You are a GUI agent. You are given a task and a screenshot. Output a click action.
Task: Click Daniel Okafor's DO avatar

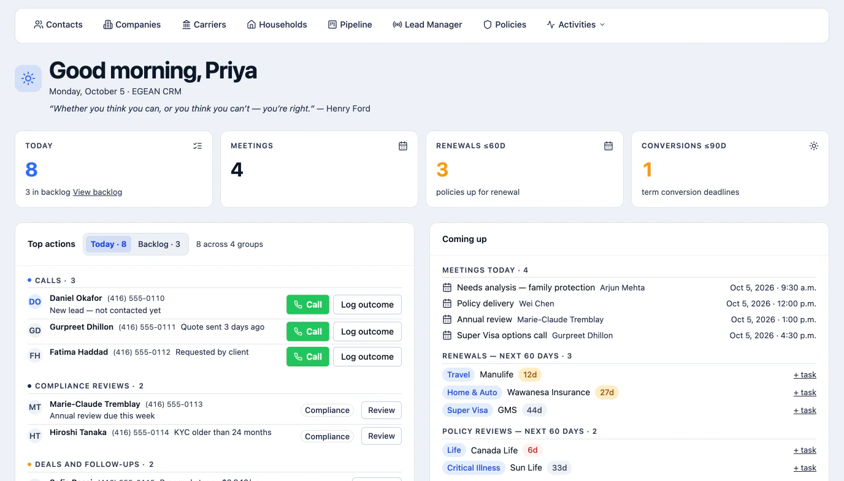tap(35, 301)
